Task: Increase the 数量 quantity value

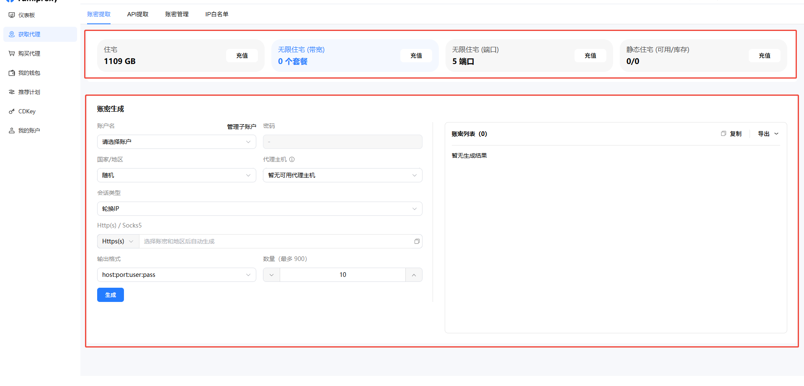Action: (x=414, y=275)
